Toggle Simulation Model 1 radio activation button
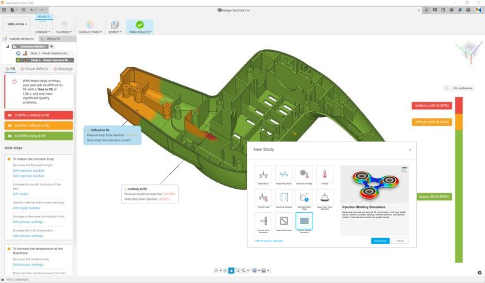 click(x=52, y=46)
